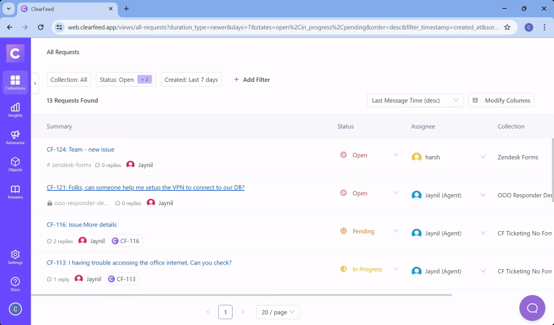Change the 20 / page size dropdown
The image size is (554, 325).
[x=278, y=312]
